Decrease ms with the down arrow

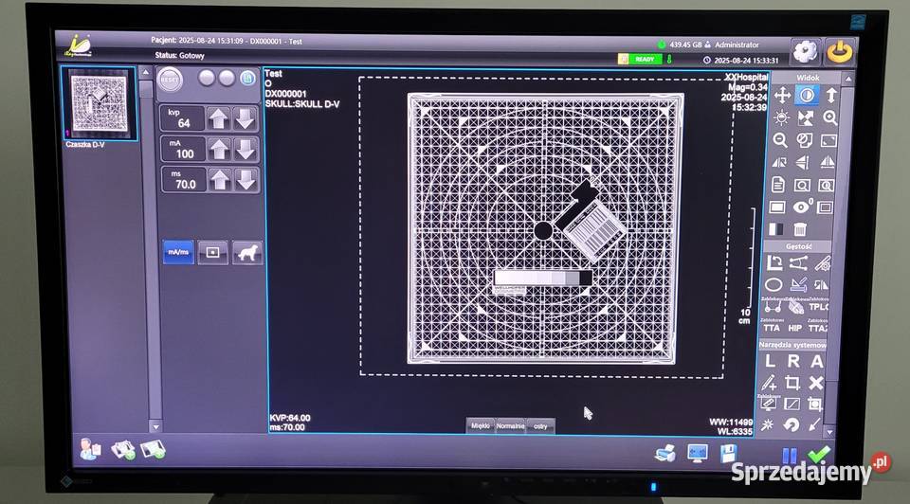(x=246, y=180)
